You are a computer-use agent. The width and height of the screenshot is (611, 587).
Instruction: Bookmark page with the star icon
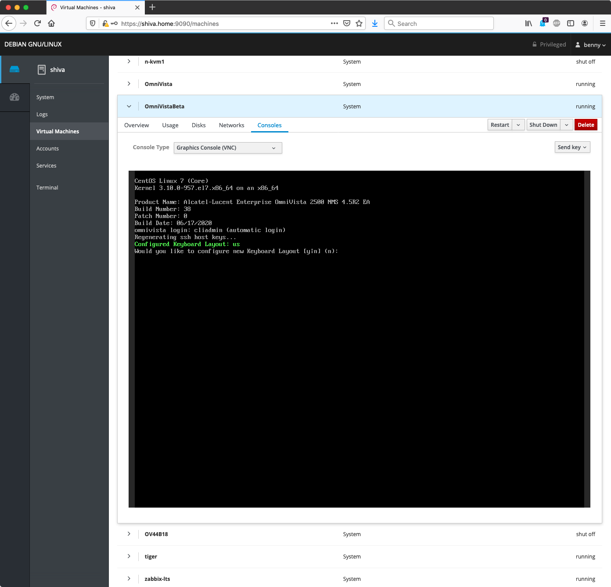point(359,24)
